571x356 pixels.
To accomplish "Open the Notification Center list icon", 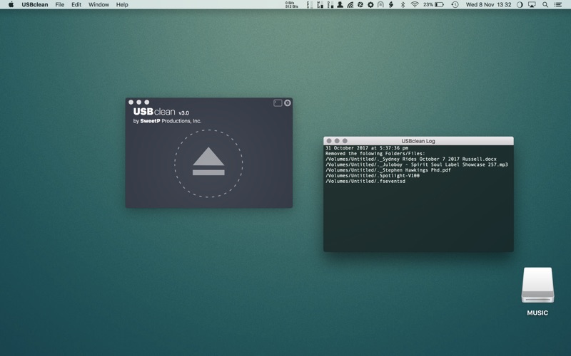I will 558,4.
